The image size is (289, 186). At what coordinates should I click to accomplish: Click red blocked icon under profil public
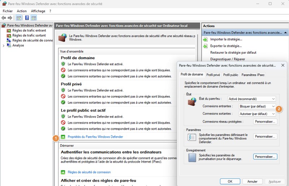point(63,123)
